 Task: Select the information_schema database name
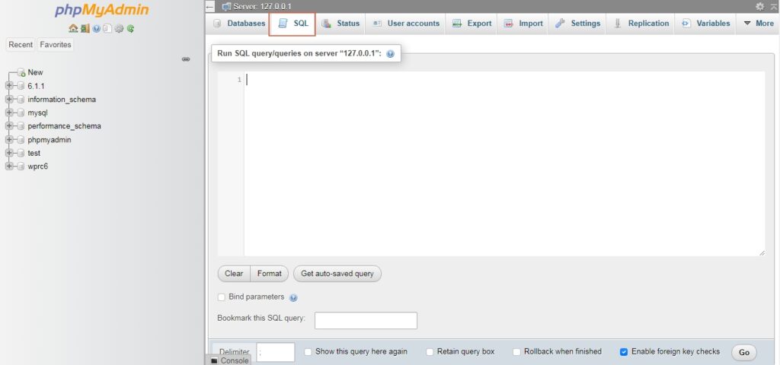tap(62, 100)
